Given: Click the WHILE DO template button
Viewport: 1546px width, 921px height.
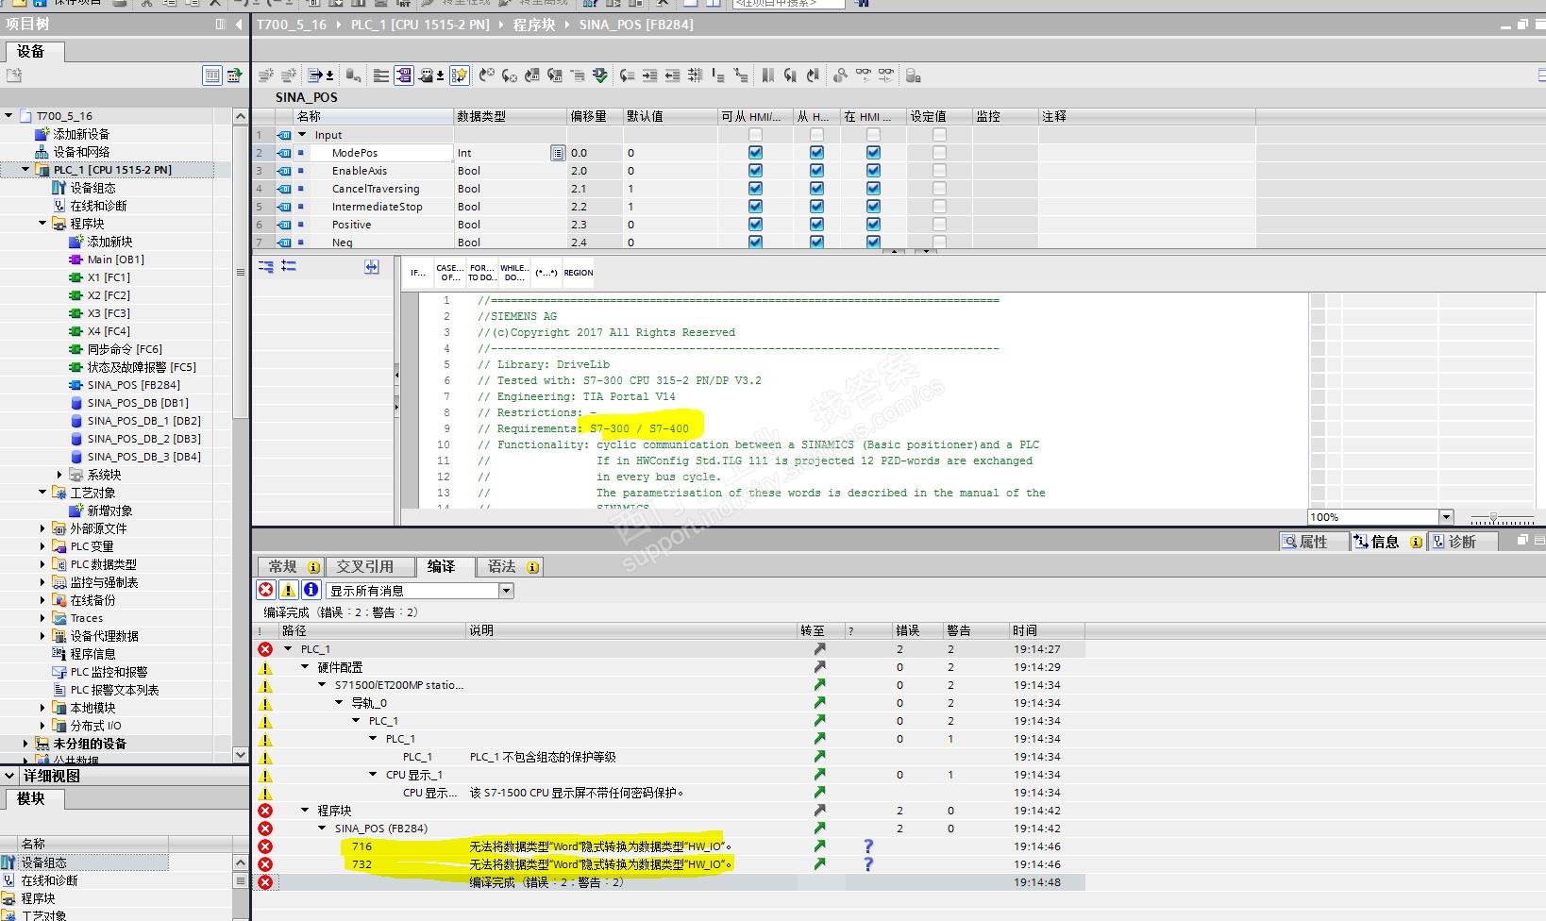Looking at the screenshot, I should click(x=513, y=273).
